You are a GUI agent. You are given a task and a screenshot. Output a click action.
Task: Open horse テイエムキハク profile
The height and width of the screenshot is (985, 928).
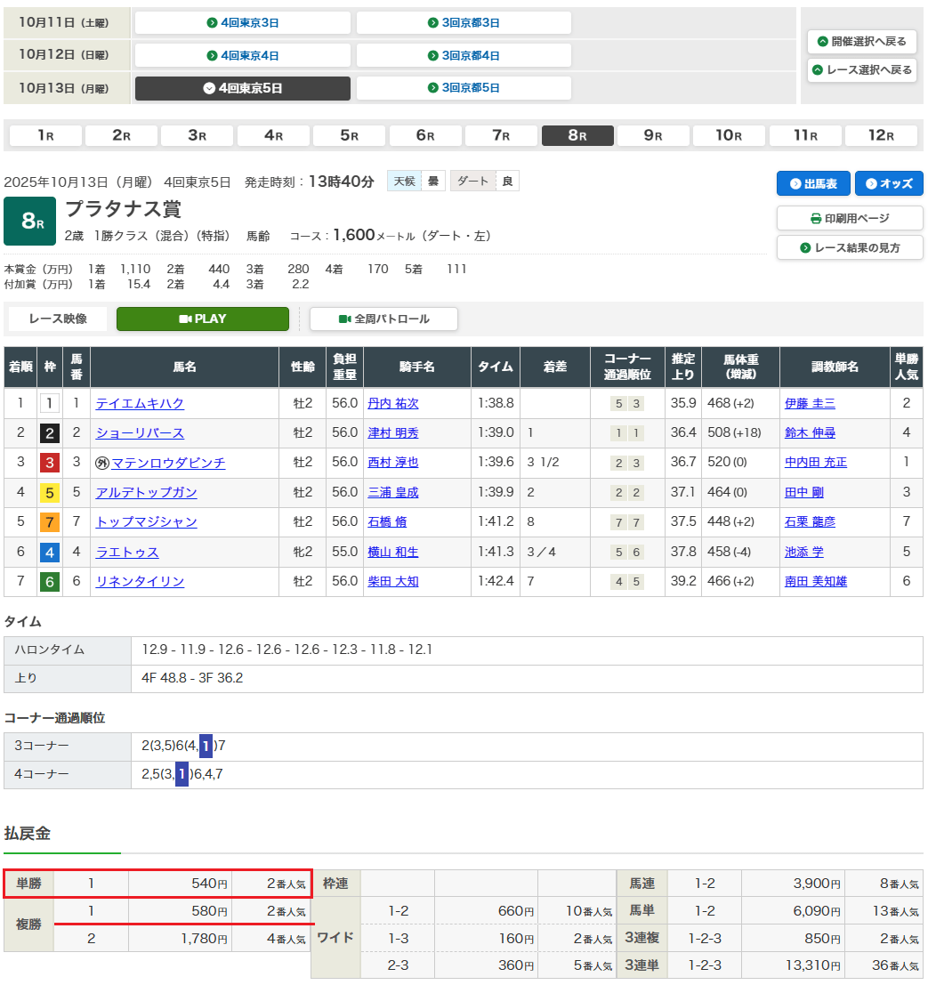pos(140,403)
